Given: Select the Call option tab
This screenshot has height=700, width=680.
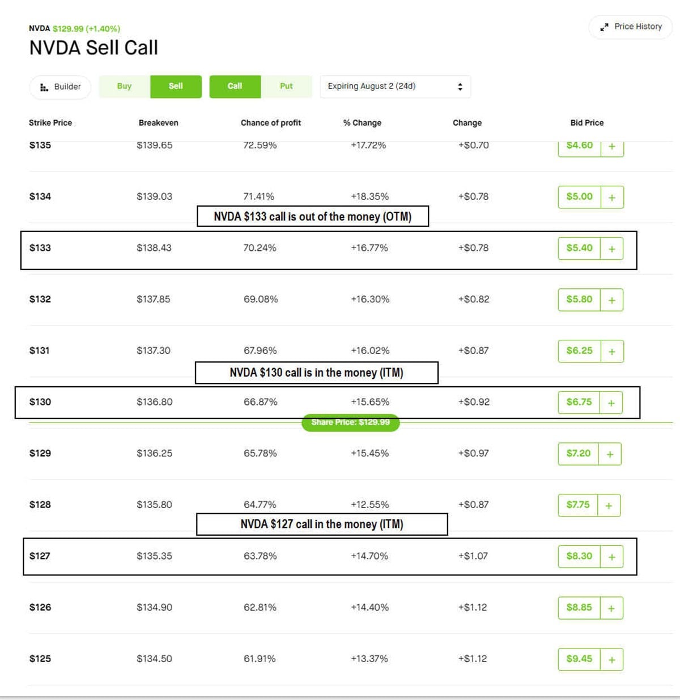Looking at the screenshot, I should click(x=235, y=87).
